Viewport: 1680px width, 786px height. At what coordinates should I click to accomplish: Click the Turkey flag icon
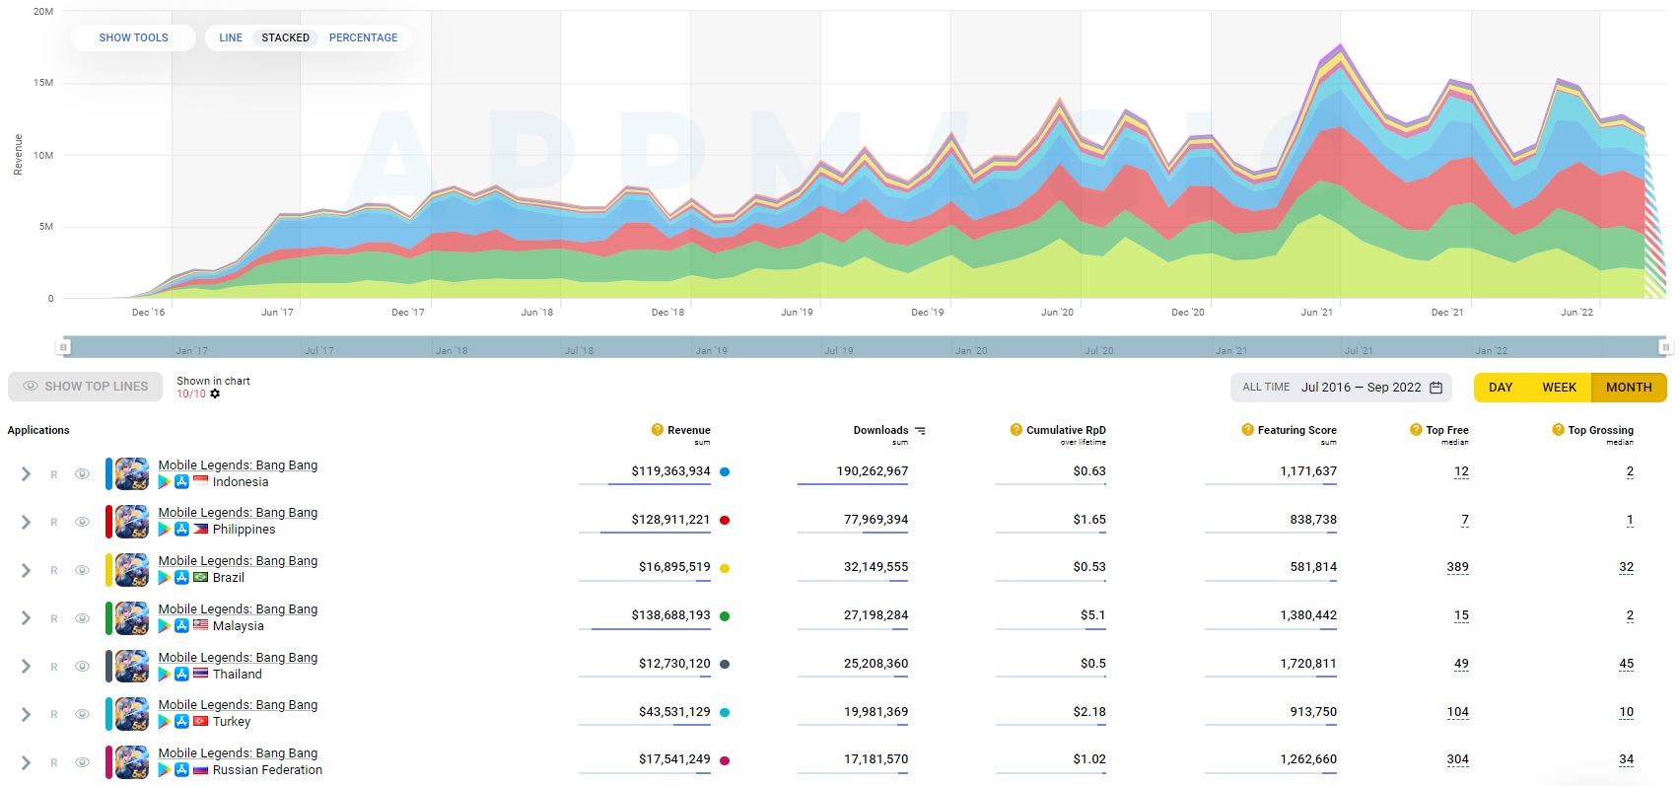tap(200, 722)
